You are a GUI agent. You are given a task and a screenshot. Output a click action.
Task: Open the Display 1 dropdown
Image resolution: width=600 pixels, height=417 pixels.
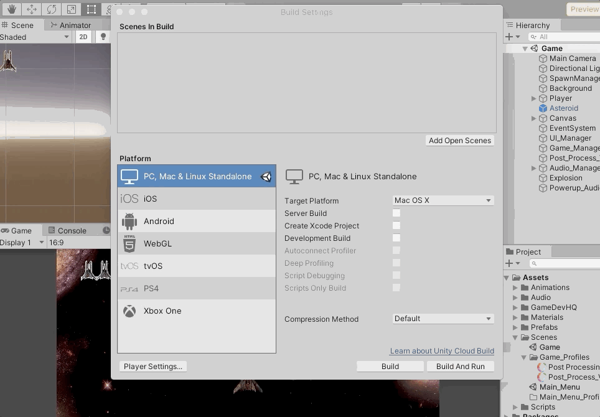pyautogui.click(x=22, y=243)
